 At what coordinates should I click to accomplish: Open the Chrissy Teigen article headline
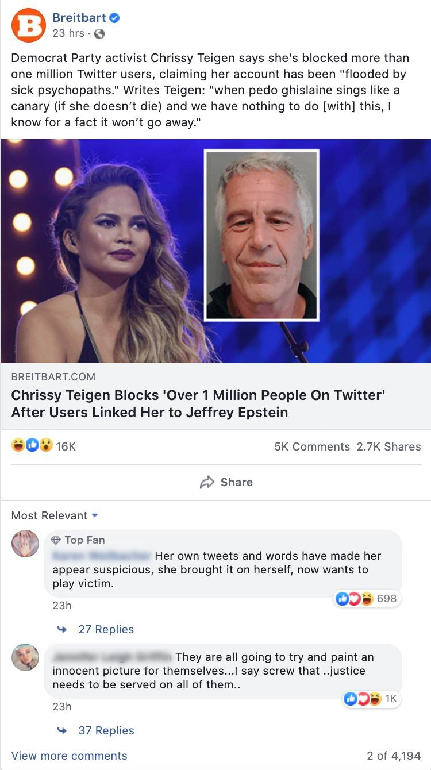click(x=198, y=404)
